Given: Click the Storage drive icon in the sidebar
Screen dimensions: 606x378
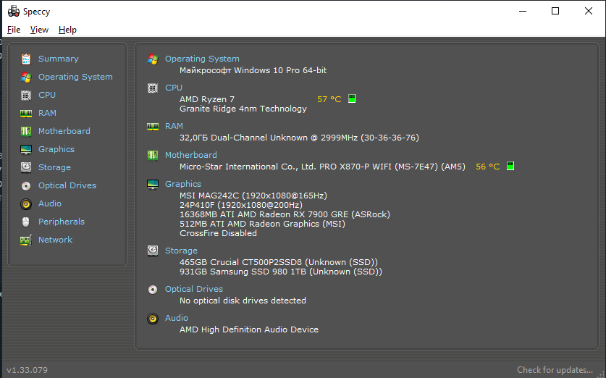Looking at the screenshot, I should (26, 167).
